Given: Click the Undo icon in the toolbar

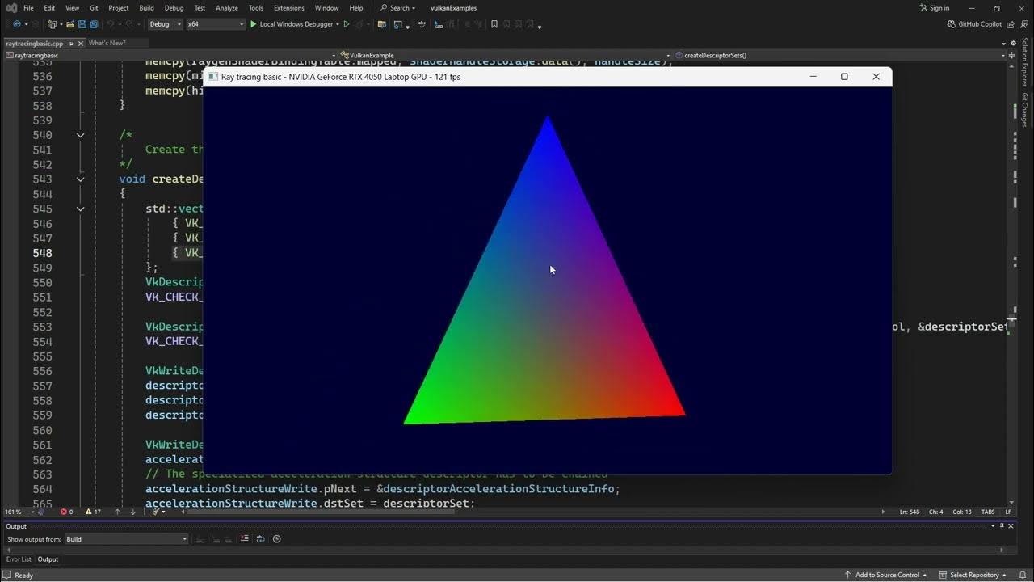Looking at the screenshot, I should (110, 24).
